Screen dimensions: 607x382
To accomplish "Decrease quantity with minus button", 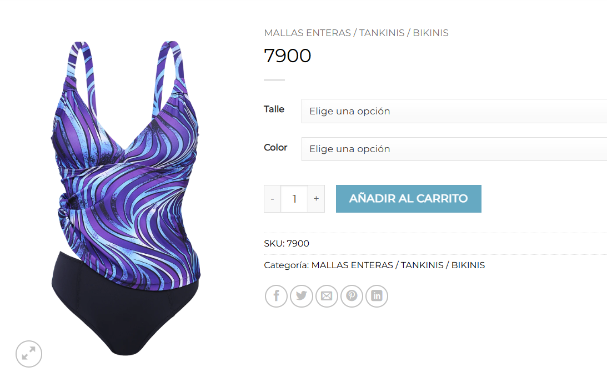I will (x=273, y=199).
